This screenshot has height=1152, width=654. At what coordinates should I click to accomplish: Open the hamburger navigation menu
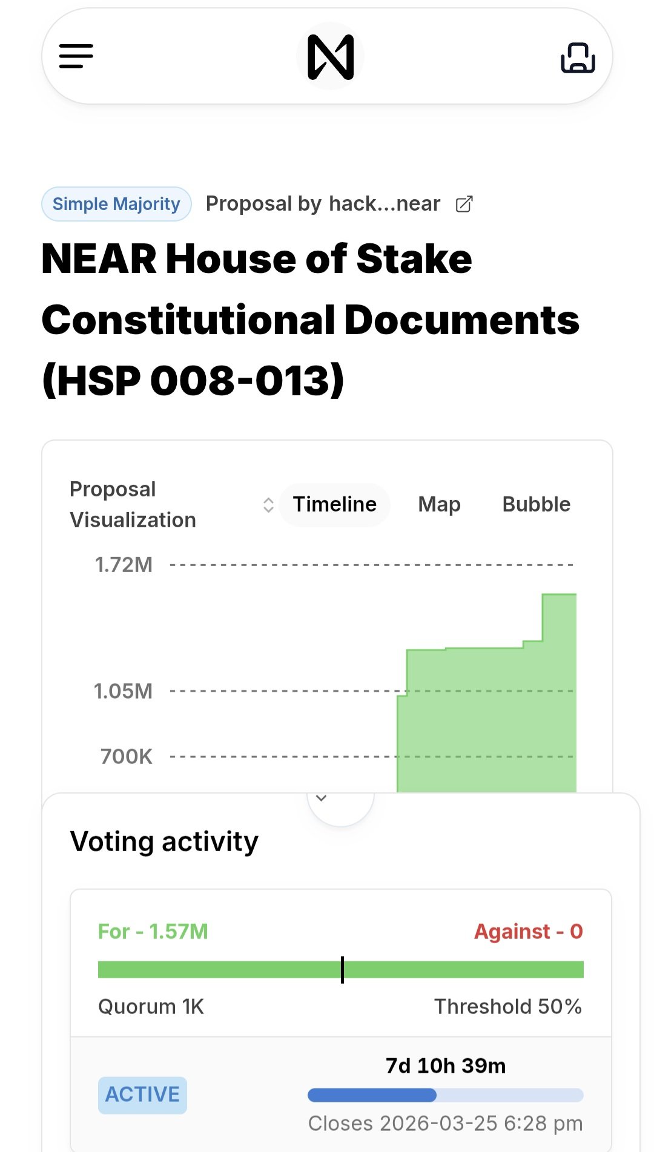pyautogui.click(x=76, y=56)
